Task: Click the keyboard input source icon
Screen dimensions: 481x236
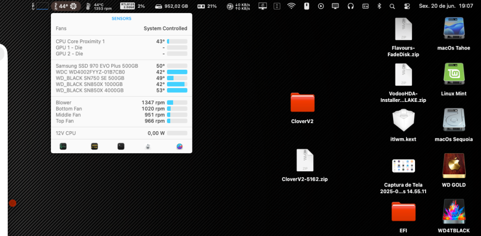Action: (366, 6)
